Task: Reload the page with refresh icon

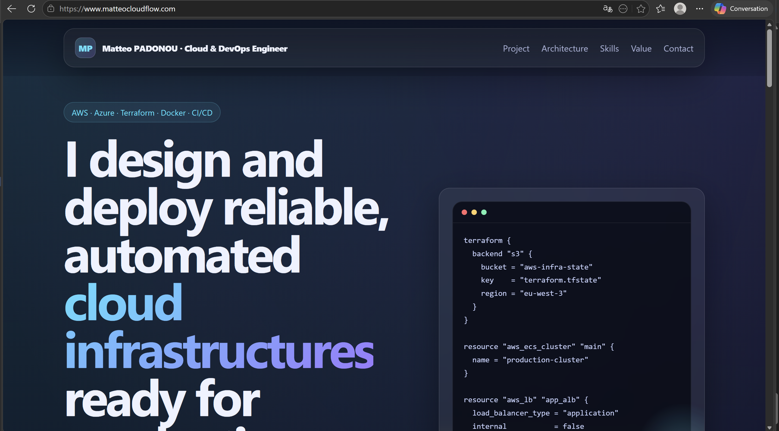Action: (x=31, y=9)
